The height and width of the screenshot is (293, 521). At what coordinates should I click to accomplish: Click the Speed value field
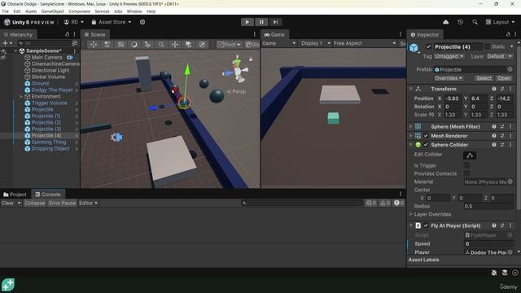pyautogui.click(x=488, y=244)
